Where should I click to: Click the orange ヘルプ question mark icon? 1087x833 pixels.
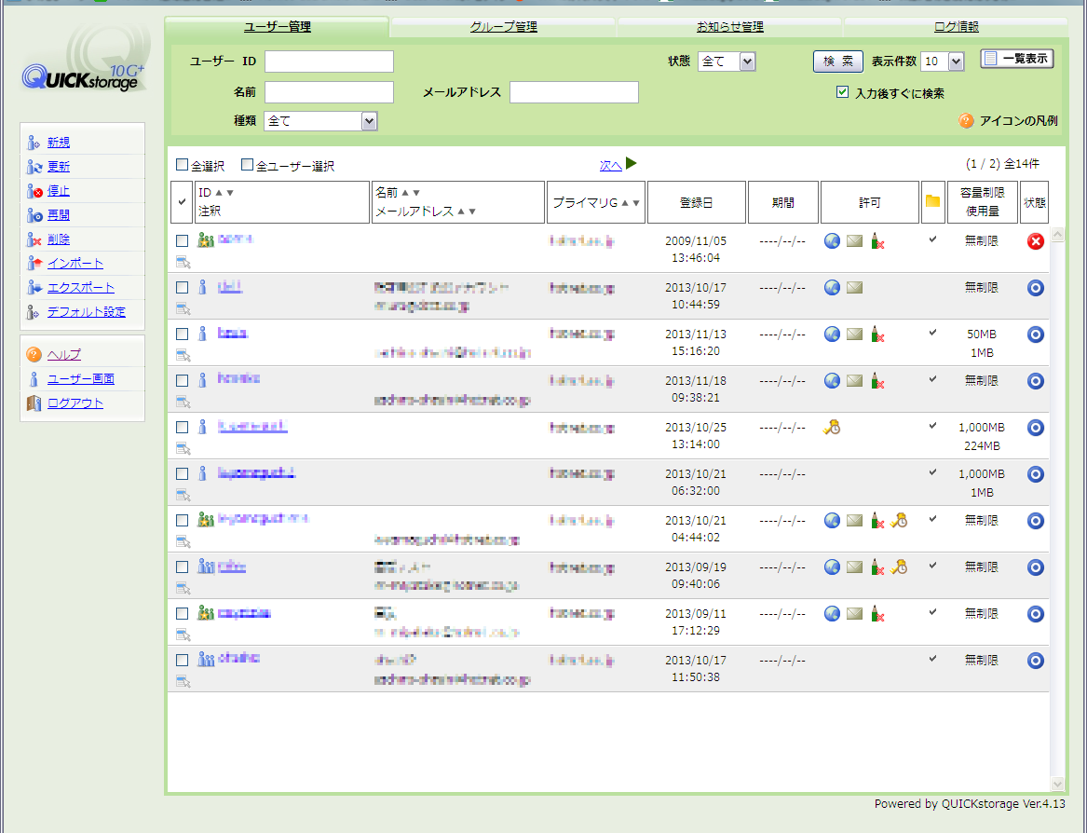tap(34, 354)
